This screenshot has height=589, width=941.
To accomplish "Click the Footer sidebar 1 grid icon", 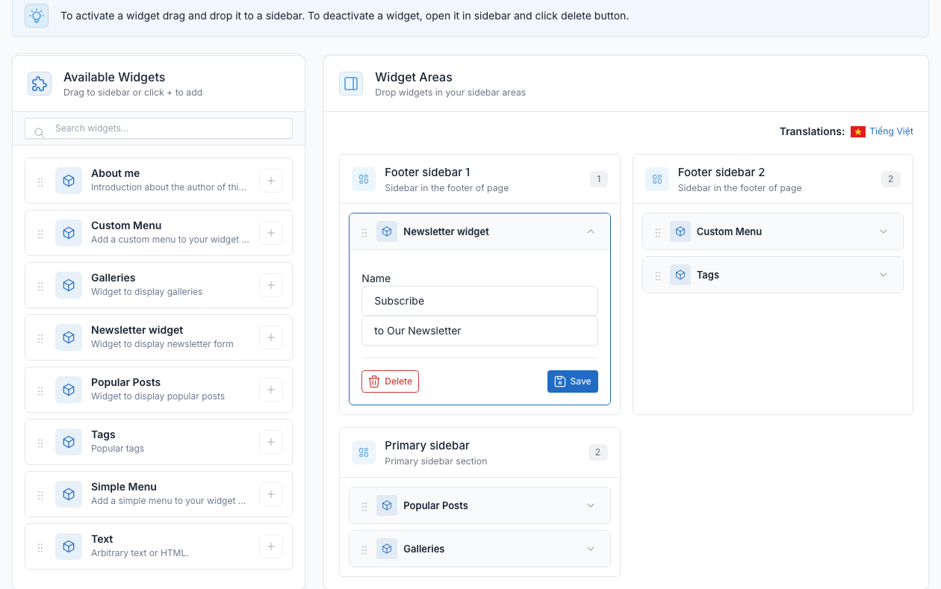I will click(364, 179).
